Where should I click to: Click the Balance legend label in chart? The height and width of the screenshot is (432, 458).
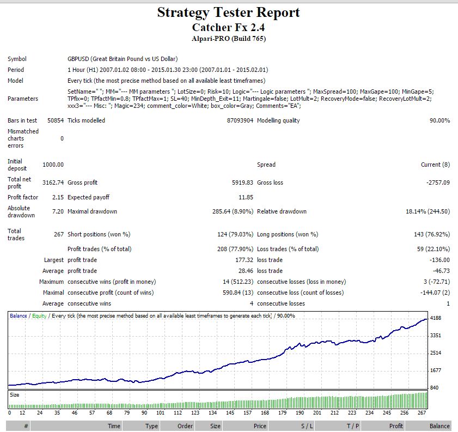[x=19, y=316]
